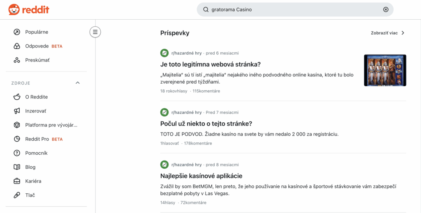Expand results via Zobraziť viac arrow

pyautogui.click(x=402, y=33)
